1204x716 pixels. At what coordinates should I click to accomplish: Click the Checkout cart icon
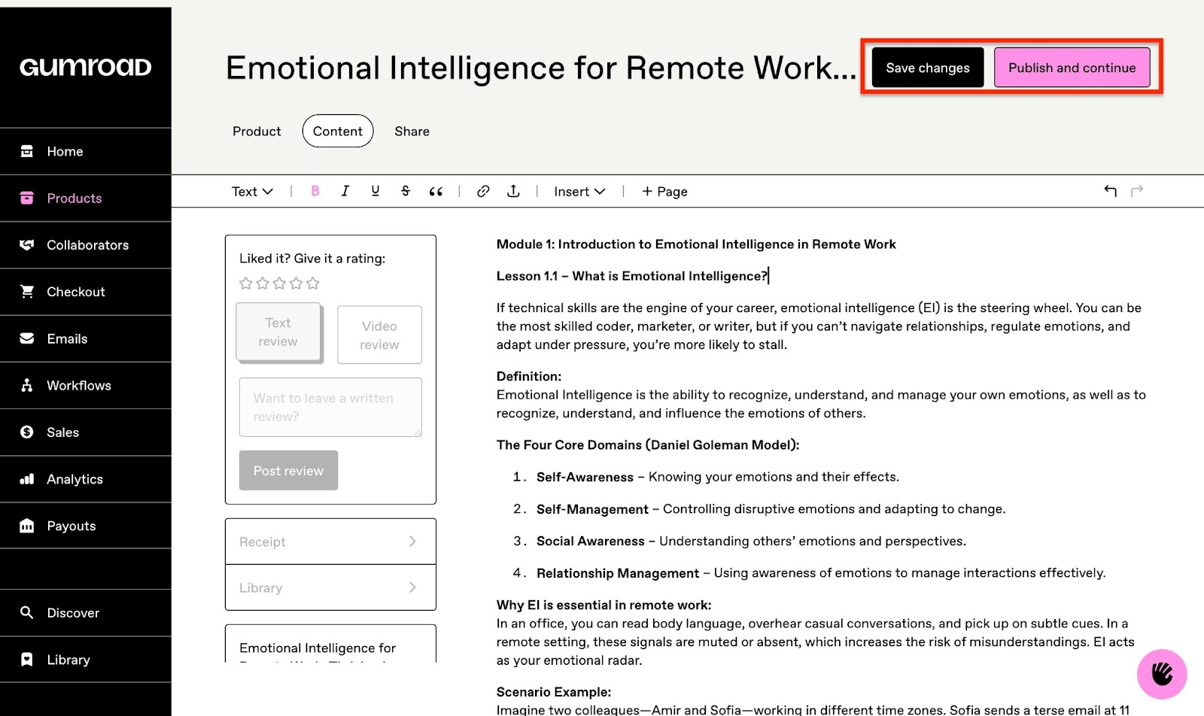(x=27, y=291)
